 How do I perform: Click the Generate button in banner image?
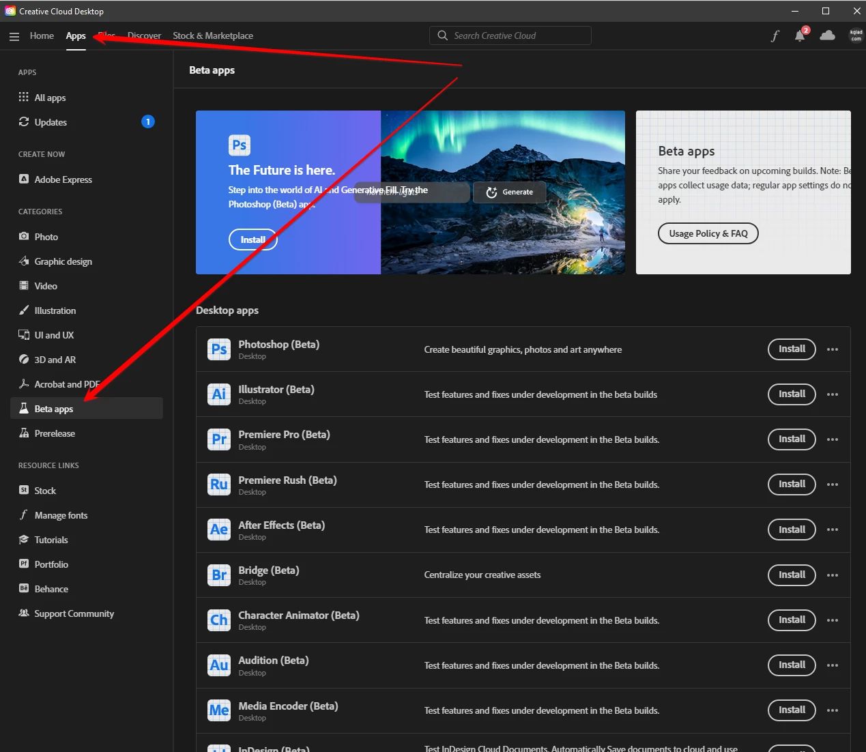[x=510, y=192]
